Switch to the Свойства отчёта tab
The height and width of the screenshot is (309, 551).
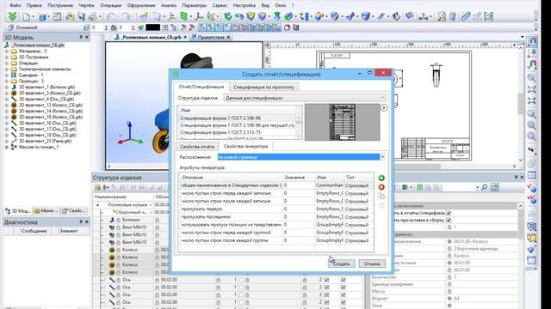(197, 147)
